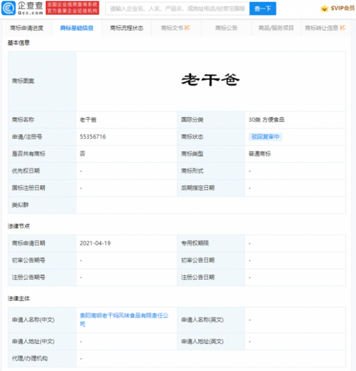The width and height of the screenshot is (356, 371).
Task: Click the red 全国企业信用查询系统 banner
Action: click(x=72, y=8)
